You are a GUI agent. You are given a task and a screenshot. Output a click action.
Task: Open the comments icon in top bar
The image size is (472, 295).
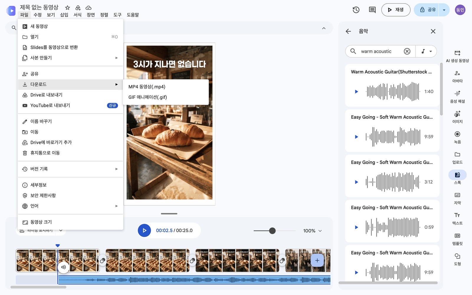click(x=372, y=10)
